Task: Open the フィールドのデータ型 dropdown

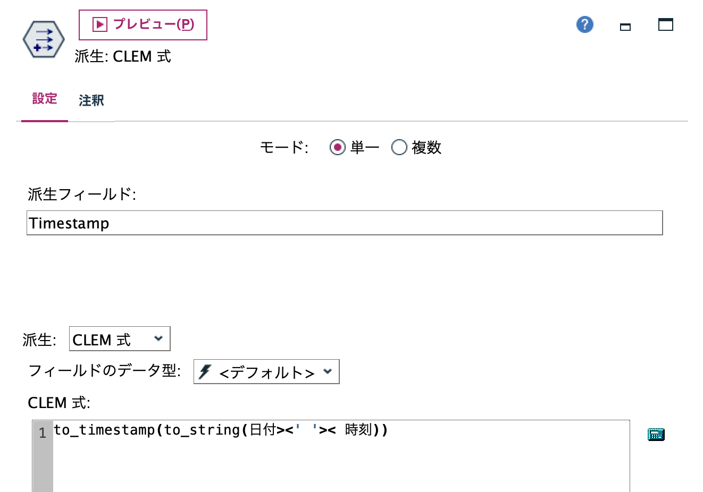Action: [266, 371]
